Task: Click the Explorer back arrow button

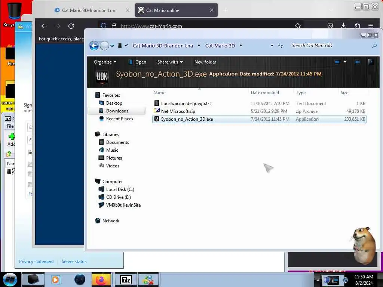Action: coord(94,46)
